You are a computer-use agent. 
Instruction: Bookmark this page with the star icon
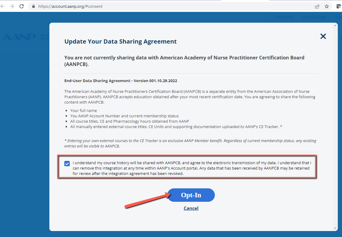[326, 6]
